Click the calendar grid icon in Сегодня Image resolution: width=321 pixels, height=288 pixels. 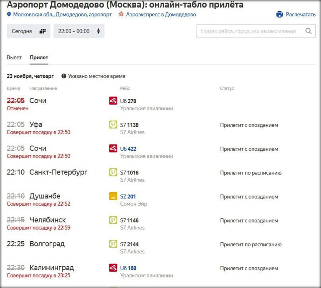click(42, 31)
